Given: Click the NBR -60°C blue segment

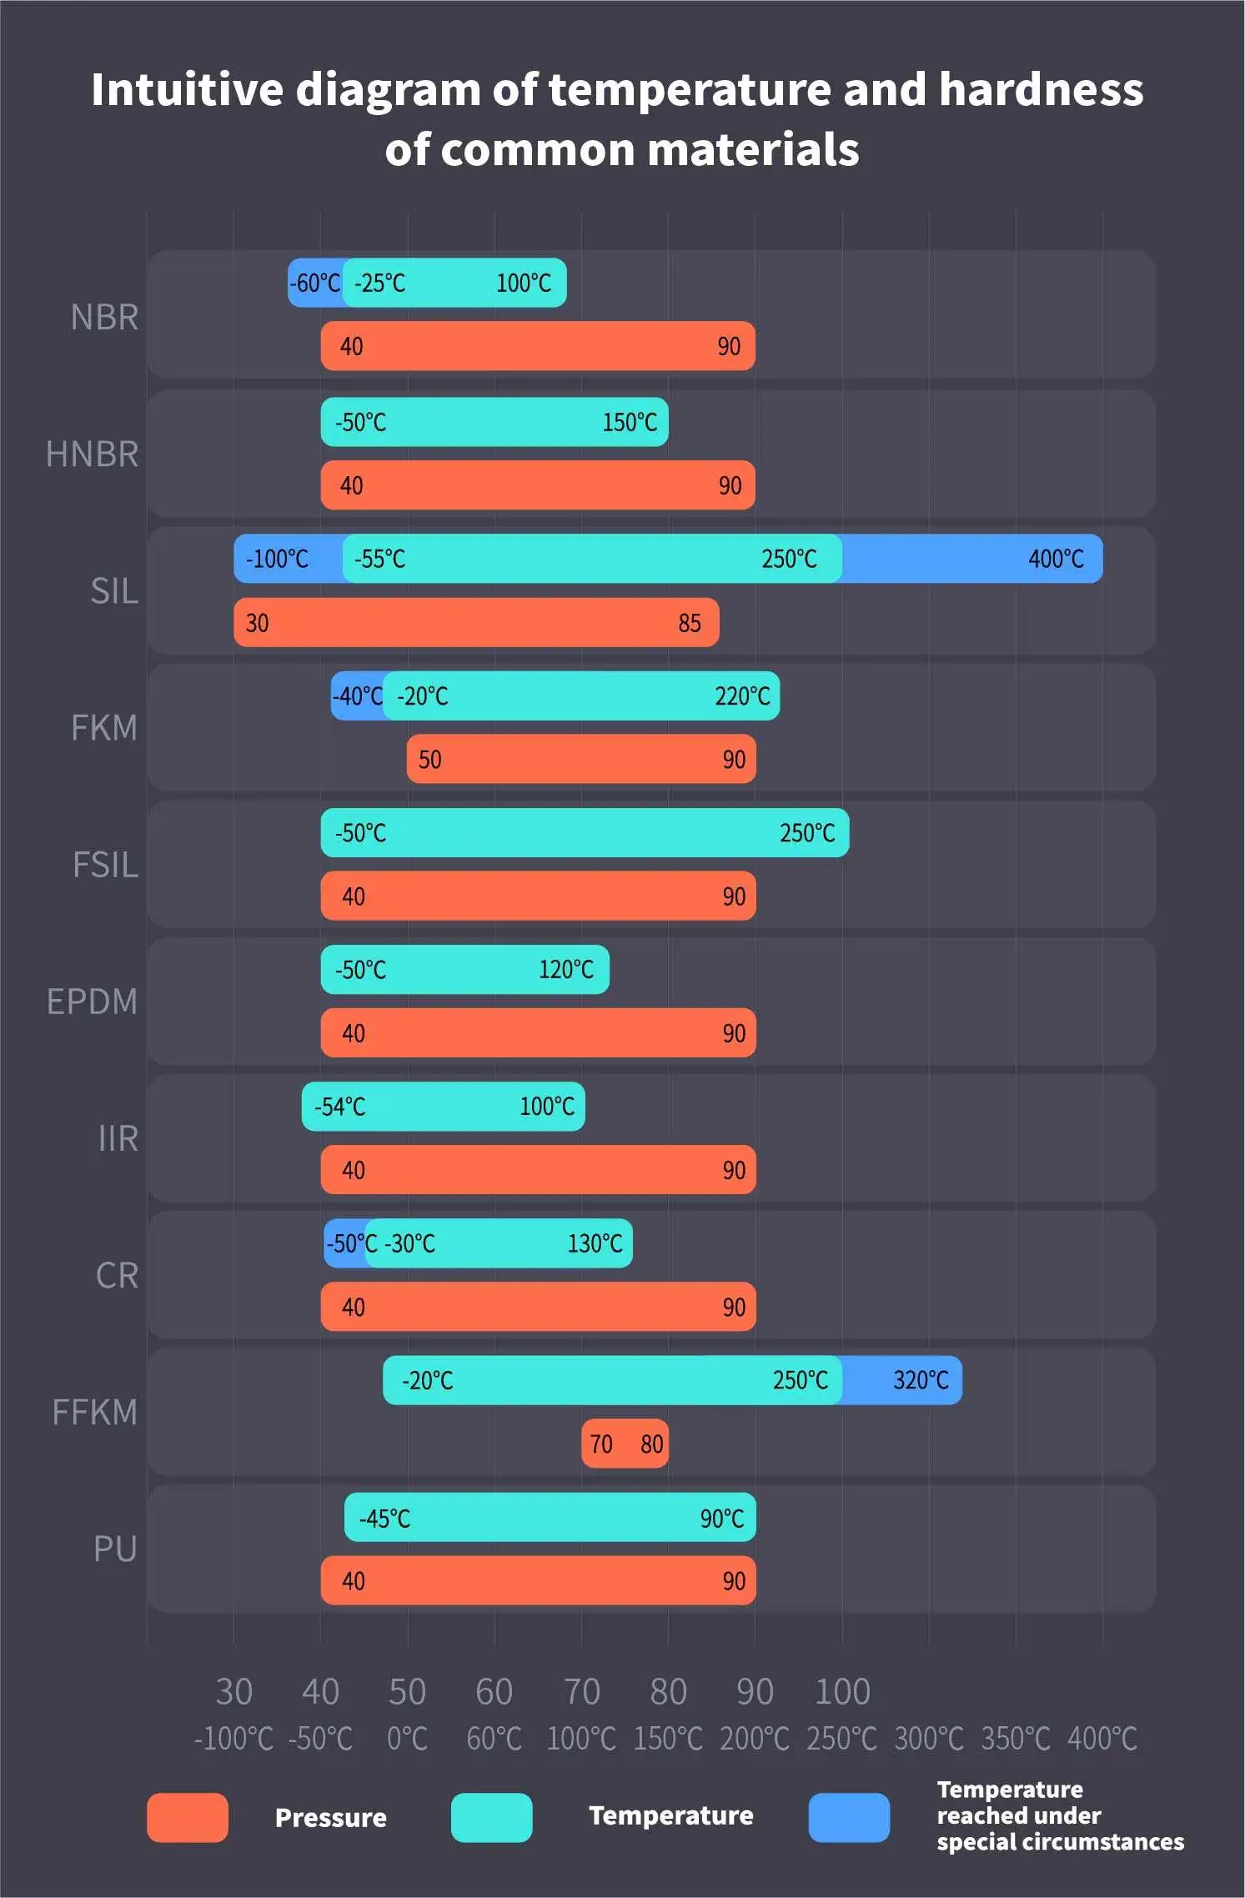Looking at the screenshot, I should point(315,283).
